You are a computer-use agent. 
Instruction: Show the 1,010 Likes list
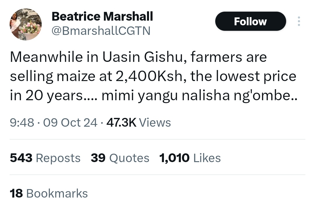(190, 158)
